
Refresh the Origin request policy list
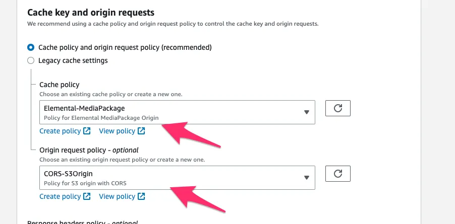pos(338,174)
